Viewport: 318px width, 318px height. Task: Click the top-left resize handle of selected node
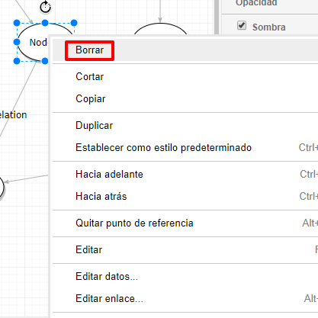(x=17, y=23)
